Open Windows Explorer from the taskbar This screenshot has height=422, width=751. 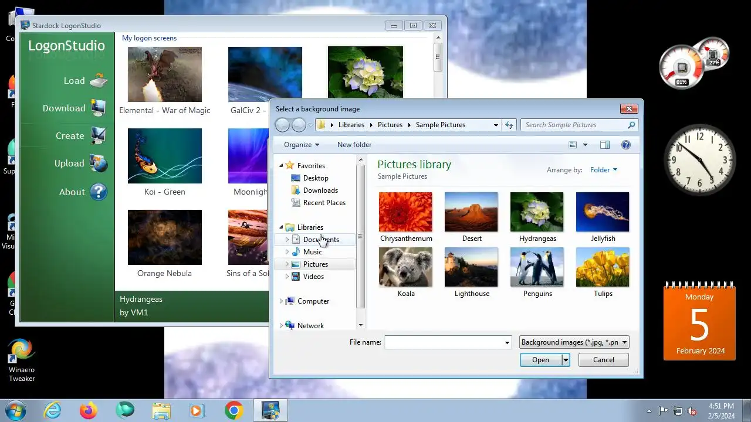click(x=161, y=410)
